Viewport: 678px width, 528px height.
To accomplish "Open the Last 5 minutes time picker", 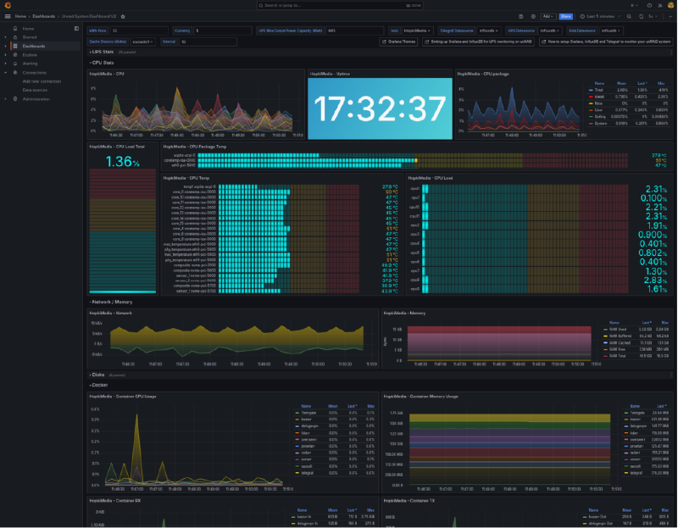I will point(599,16).
